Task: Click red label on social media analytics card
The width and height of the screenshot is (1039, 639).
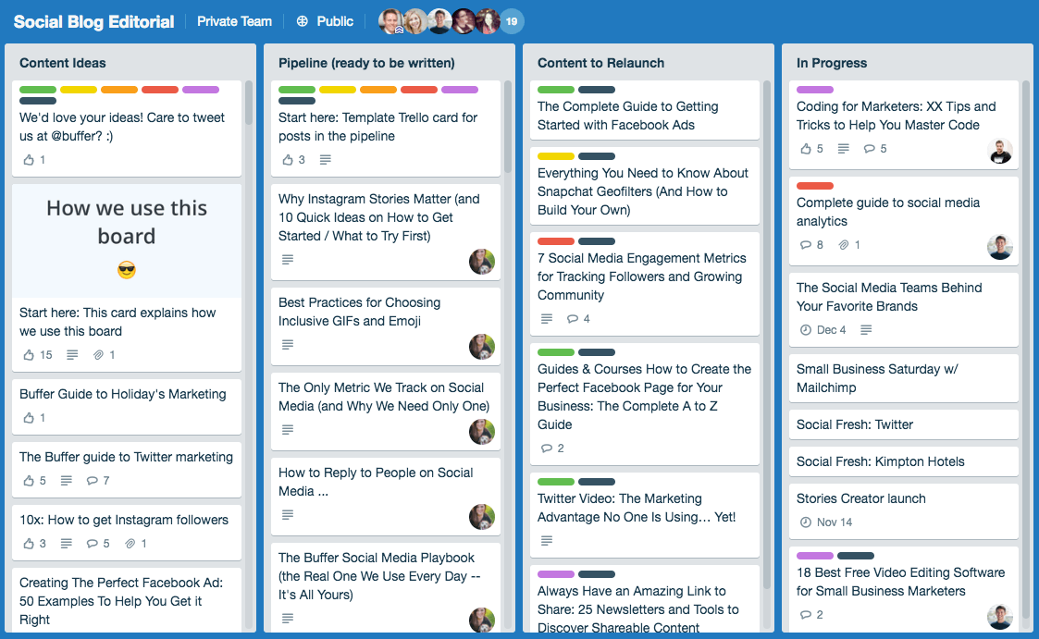Action: [x=814, y=186]
